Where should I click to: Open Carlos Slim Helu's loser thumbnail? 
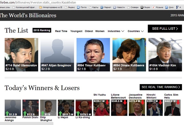[x=172, y=108]
